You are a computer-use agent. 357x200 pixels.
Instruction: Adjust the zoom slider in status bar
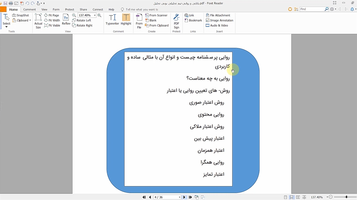[346, 197]
